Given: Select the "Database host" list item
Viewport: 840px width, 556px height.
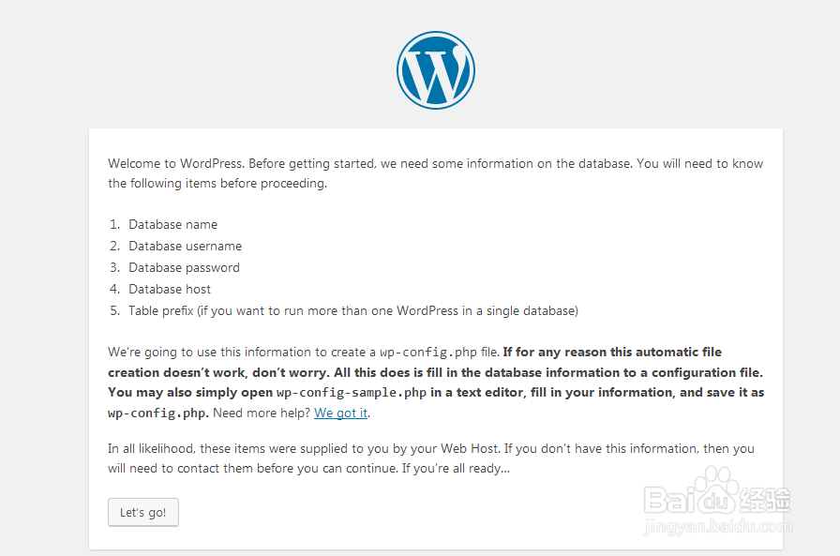Looking at the screenshot, I should (170, 290).
